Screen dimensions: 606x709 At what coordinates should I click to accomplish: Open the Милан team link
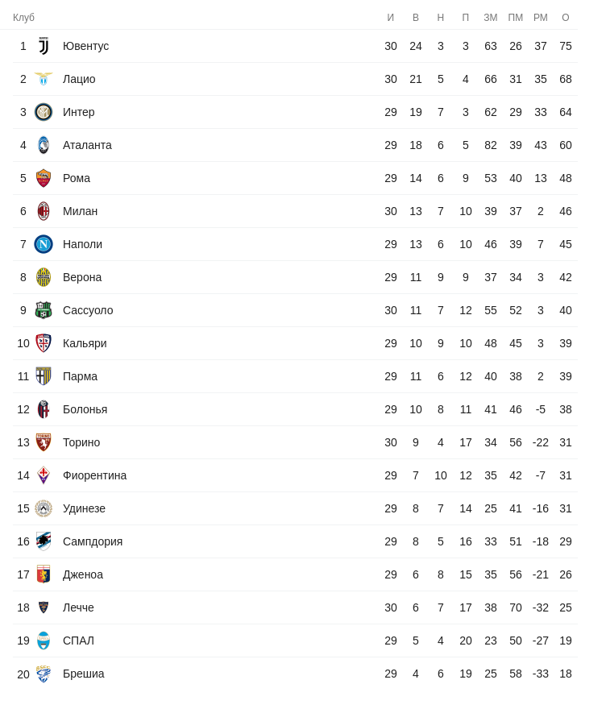(x=80, y=211)
